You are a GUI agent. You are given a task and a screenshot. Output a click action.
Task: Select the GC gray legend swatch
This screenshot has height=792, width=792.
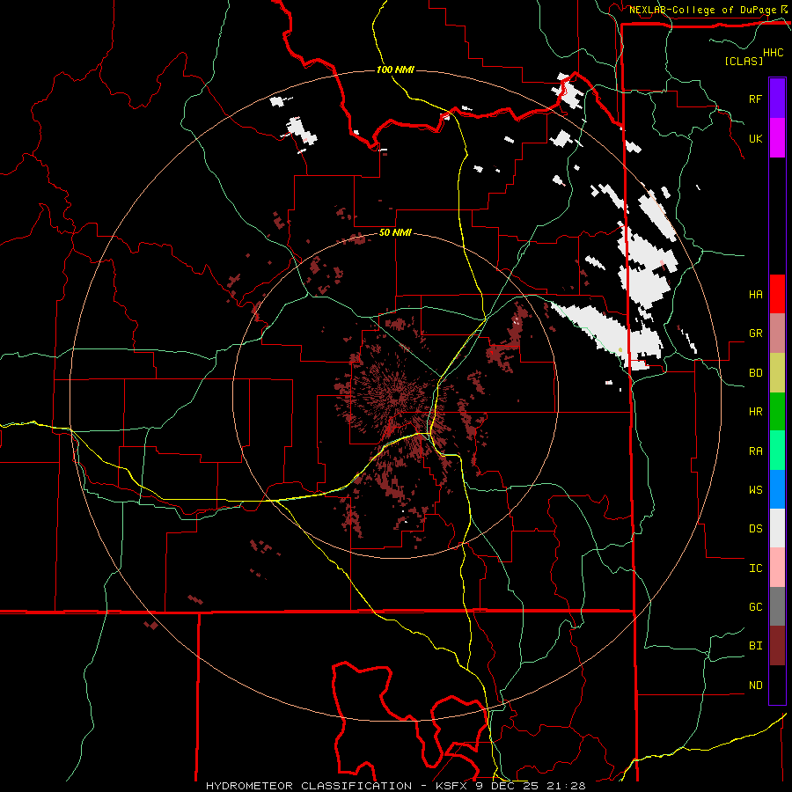(x=777, y=606)
